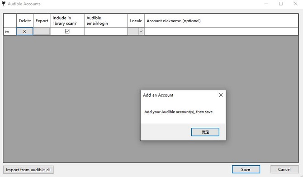Click the Delete column header
The image size is (303, 177).
25,21
